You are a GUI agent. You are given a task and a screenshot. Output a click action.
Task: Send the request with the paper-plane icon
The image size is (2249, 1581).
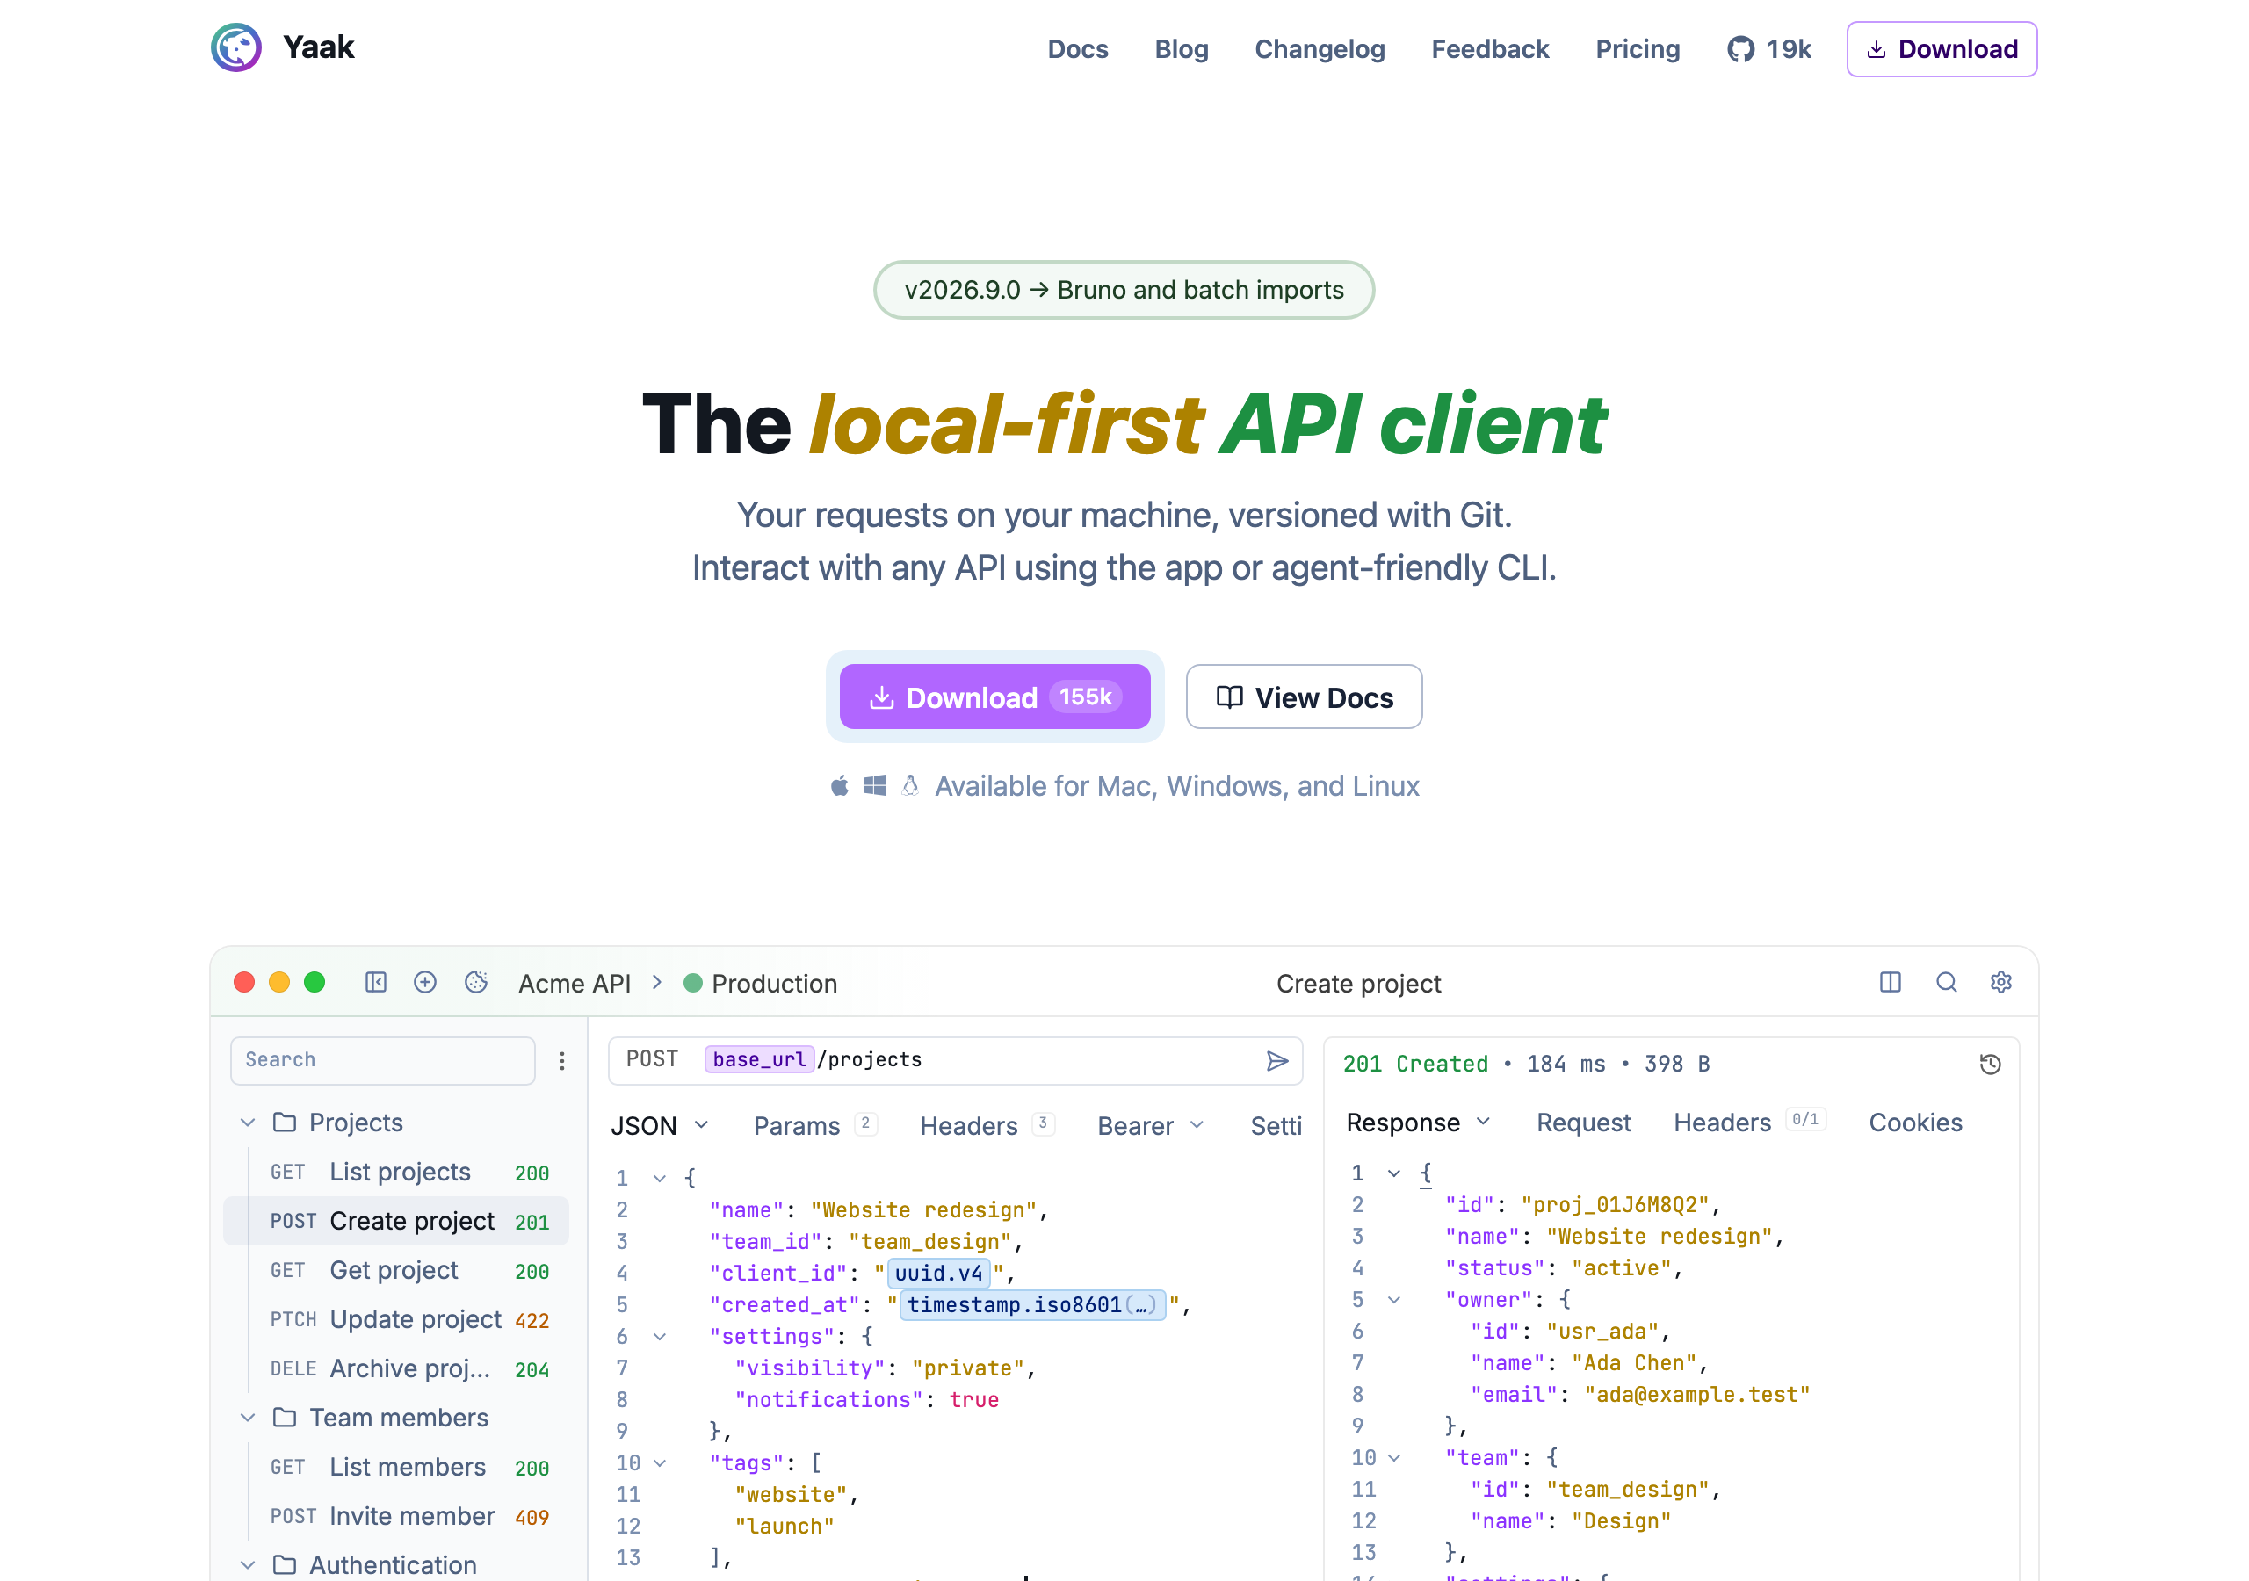[x=1277, y=1061]
